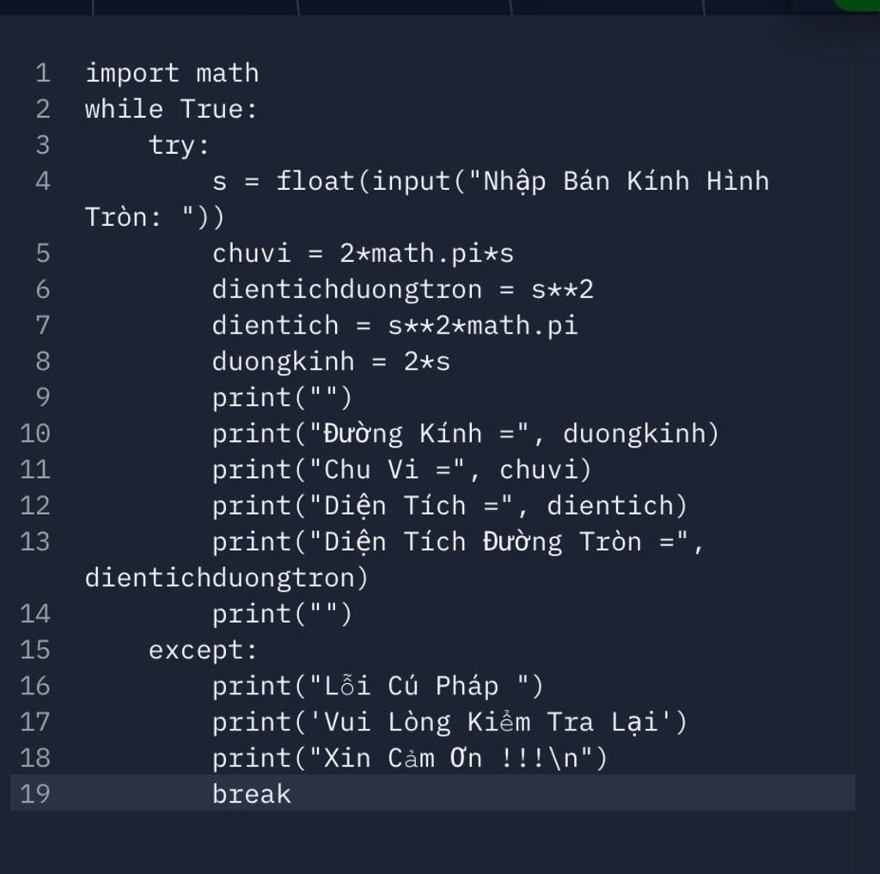Place cursor on the 'import math' line
Screen dimensions: 880x874
[172, 73]
